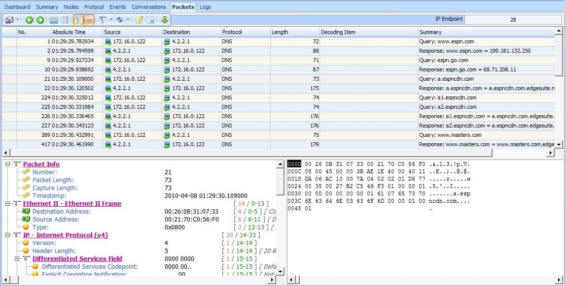Click the delete note icon with X
Image resolution: width=565 pixels, height=286 pixels.
click(151, 20)
